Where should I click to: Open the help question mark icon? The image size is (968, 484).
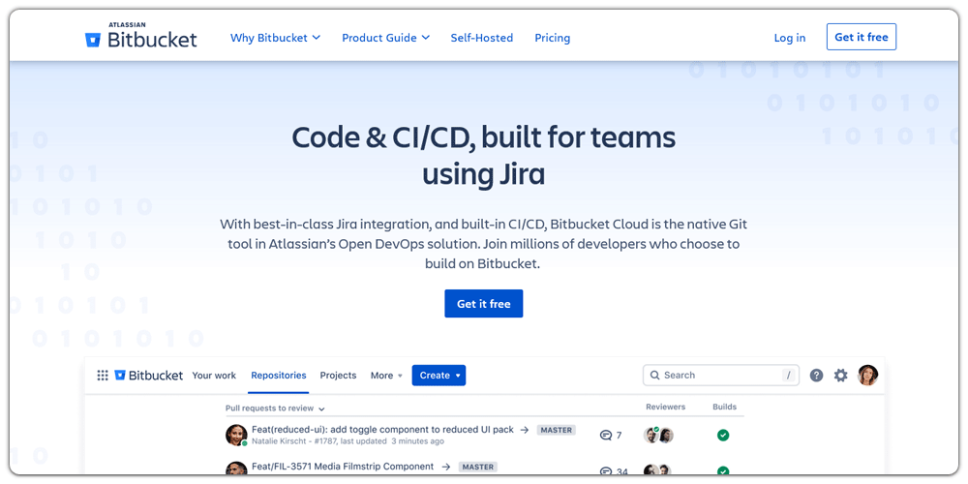click(816, 376)
